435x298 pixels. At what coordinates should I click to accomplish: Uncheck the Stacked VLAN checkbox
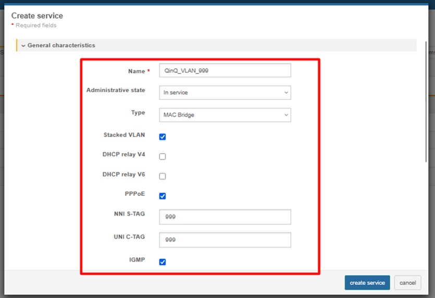pyautogui.click(x=163, y=136)
